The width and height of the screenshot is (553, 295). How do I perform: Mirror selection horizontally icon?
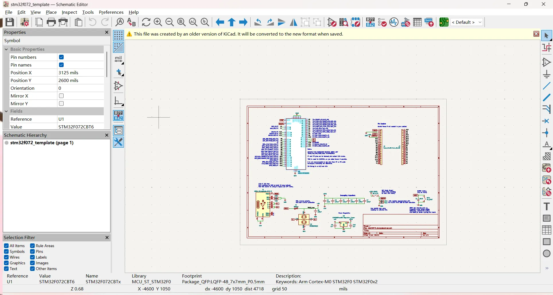click(x=294, y=22)
